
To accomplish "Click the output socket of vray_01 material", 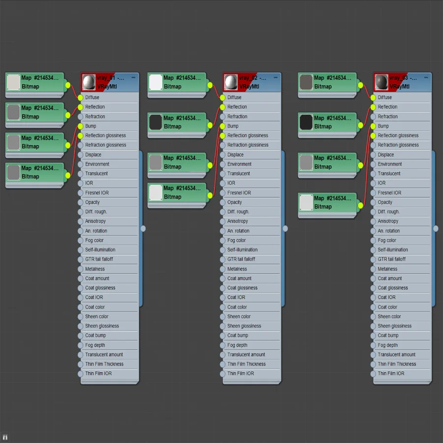I will tap(143, 228).
